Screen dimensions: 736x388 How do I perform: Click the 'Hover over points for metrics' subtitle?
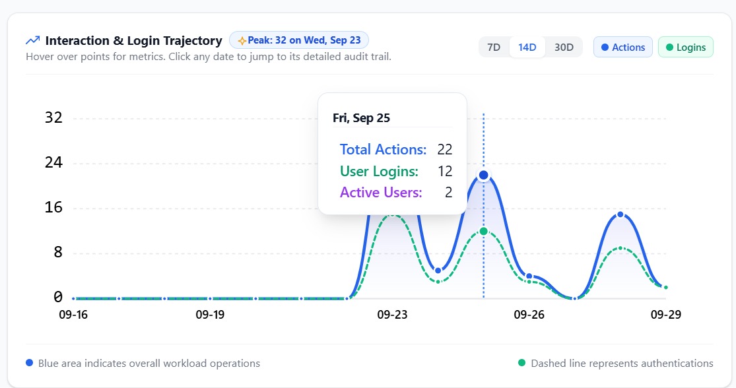(209, 57)
